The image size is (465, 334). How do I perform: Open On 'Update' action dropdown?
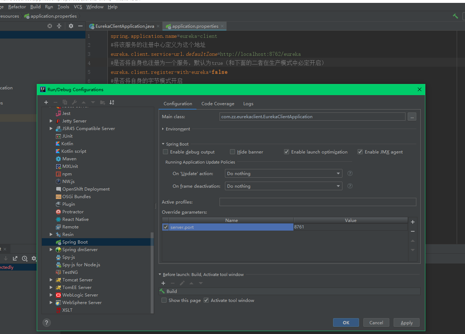283,173
